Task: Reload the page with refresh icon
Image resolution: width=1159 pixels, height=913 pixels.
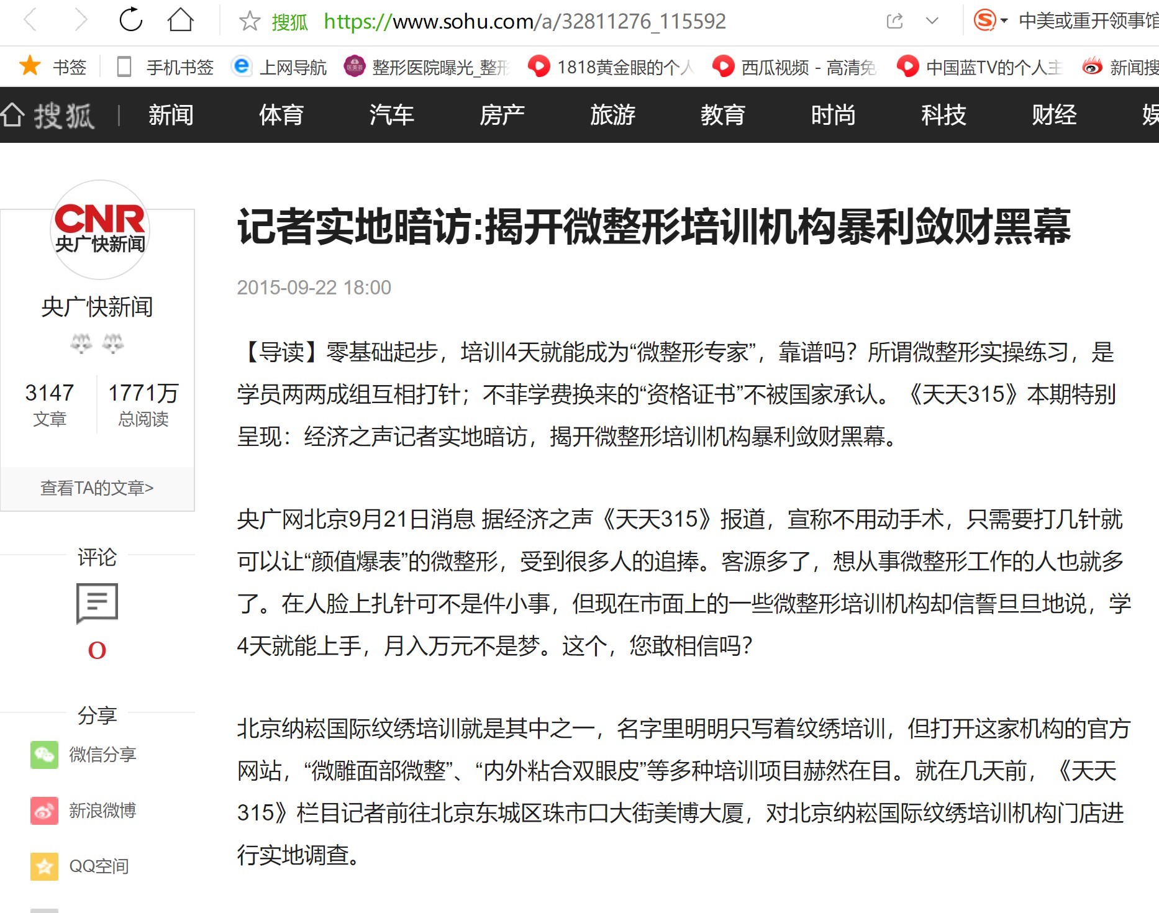Action: click(x=131, y=20)
